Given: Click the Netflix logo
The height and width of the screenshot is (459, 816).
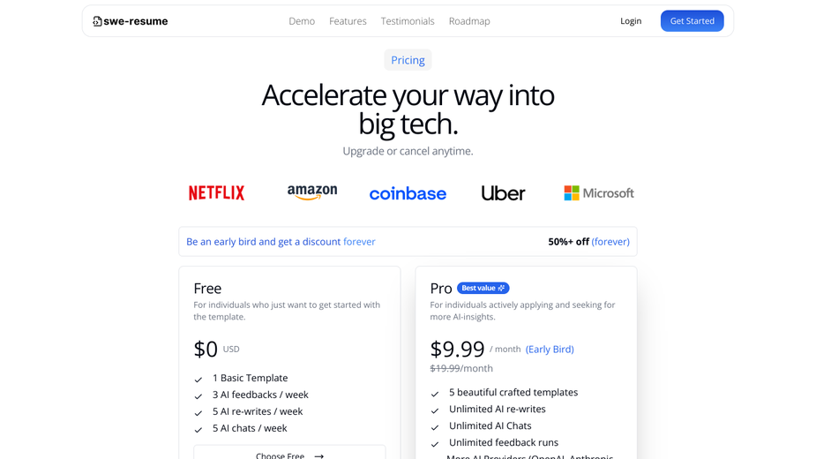Looking at the screenshot, I should click(216, 193).
